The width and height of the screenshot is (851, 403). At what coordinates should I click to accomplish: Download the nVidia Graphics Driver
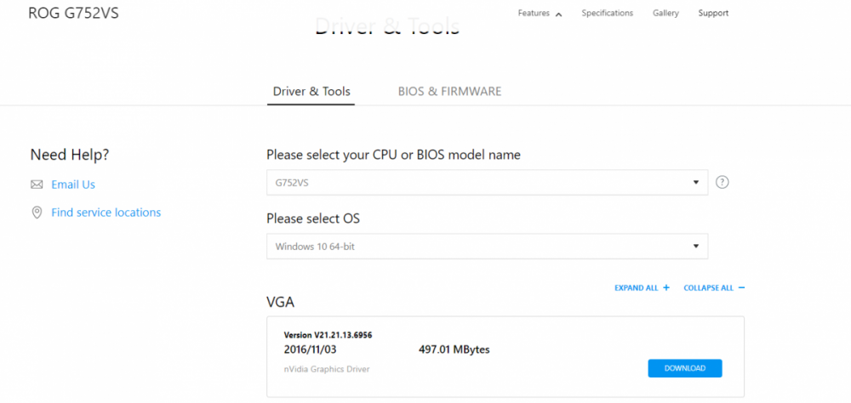pos(685,368)
